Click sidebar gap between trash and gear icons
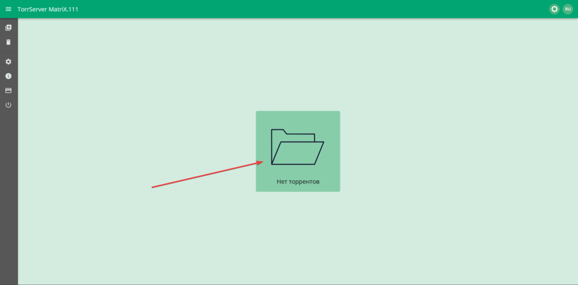Viewport: 578px width, 285px height. pos(8,52)
